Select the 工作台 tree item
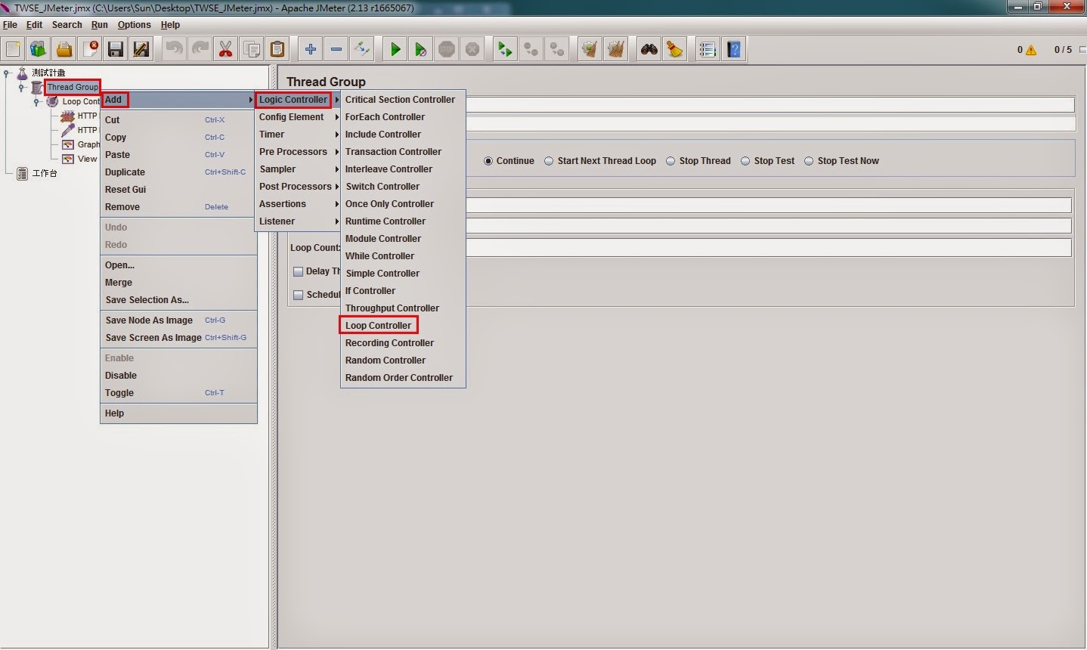The width and height of the screenshot is (1087, 650). (45, 174)
